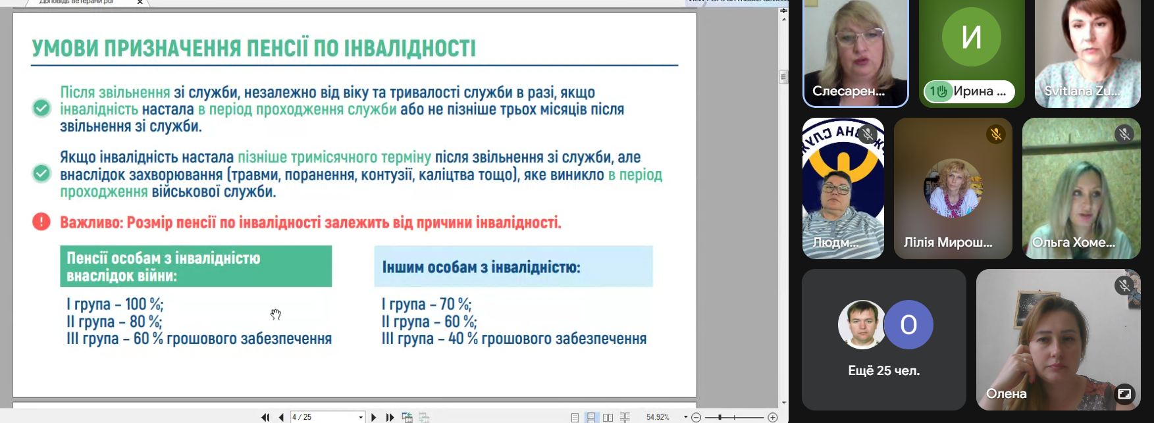Click the scroll up arrow of the document
This screenshot has width=1154, height=423.
pyautogui.click(x=783, y=19)
